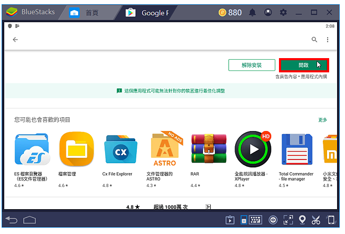Viewport: 345px width, 234px height.
Task: Toggle the highlighted blue bottom-bar icon
Action: [x=244, y=220]
